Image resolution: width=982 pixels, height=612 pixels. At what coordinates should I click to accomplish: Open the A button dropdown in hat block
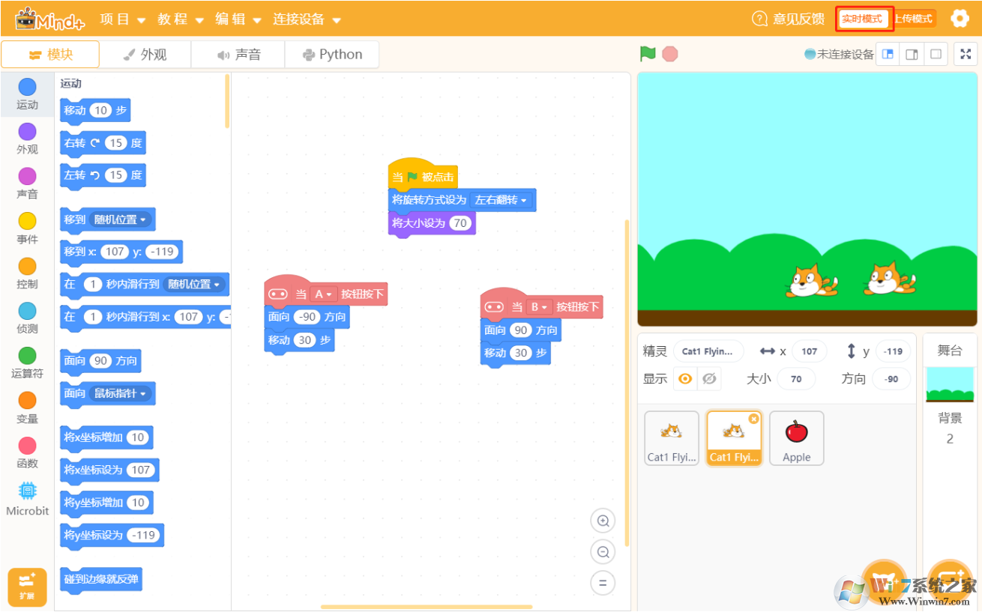click(x=323, y=294)
